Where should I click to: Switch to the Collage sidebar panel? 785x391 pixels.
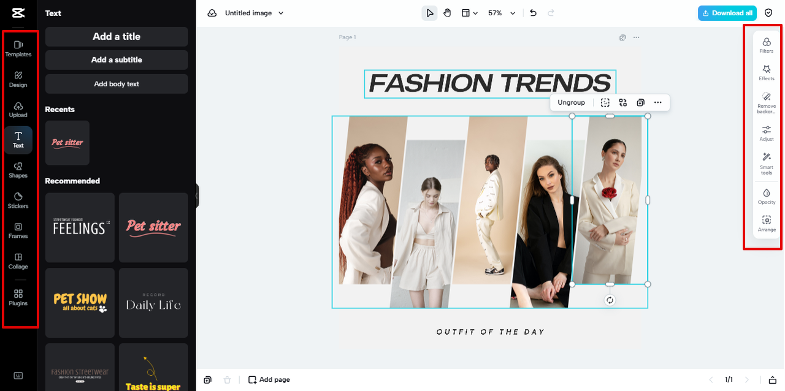[18, 260]
